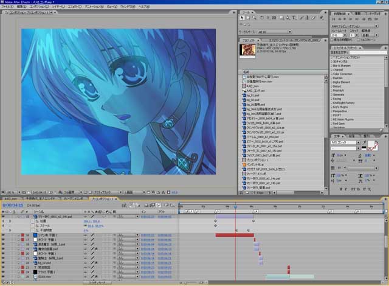Select the Brush tool
Screen dimensions: 389x286
tap(301, 18)
